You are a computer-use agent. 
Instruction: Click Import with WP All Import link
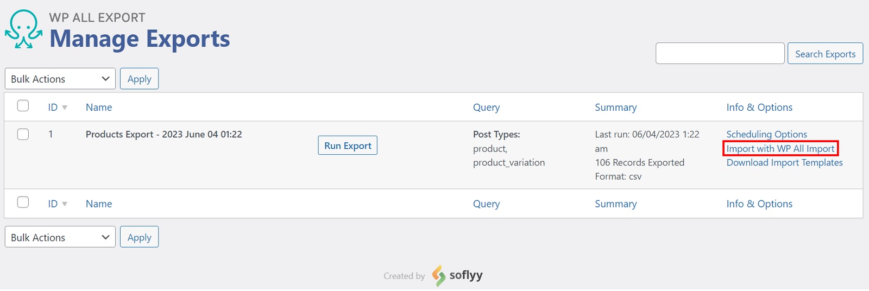click(780, 149)
